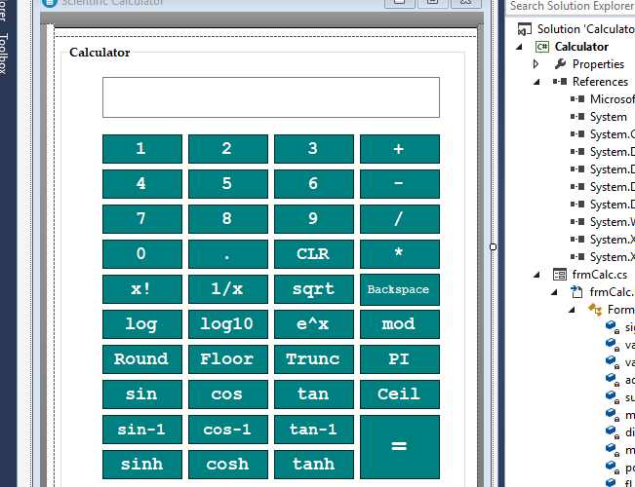The height and width of the screenshot is (487, 635).
Task: Click the 3 digit button
Action: tap(314, 149)
